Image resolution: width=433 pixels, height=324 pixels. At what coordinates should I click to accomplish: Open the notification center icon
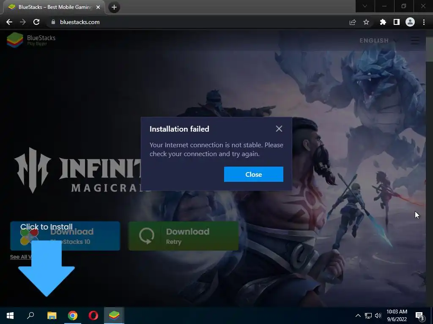click(x=419, y=316)
